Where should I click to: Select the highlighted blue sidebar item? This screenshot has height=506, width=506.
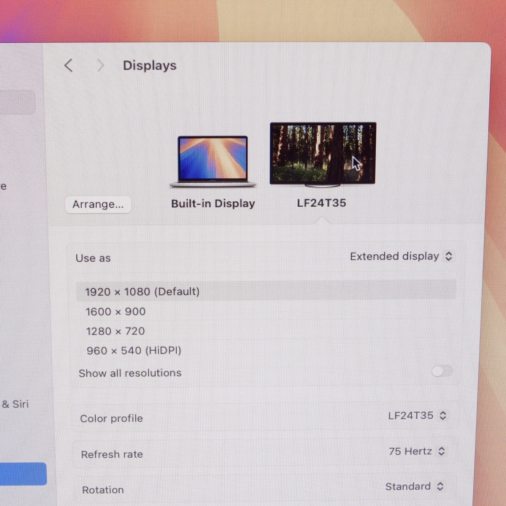(23, 474)
